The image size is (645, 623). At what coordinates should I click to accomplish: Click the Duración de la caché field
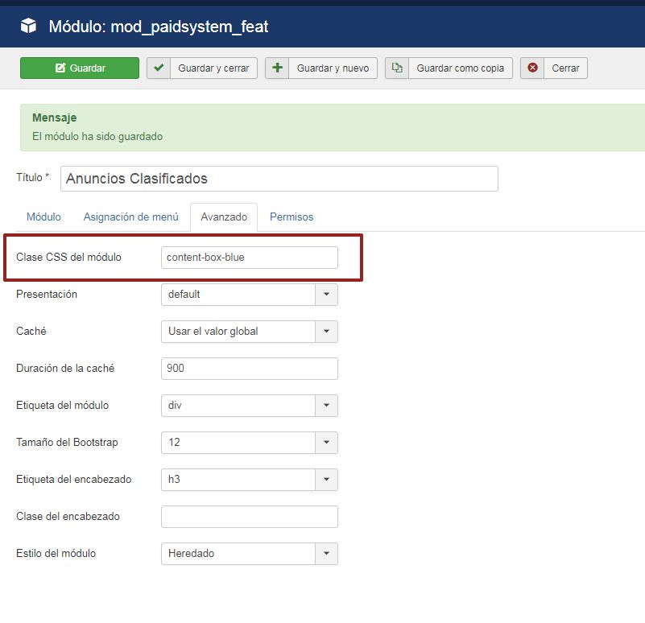click(x=250, y=369)
